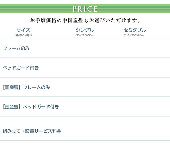Click セミダブル price cell for 【国産畳】ベッドガード付き row
The height and width of the screenshot is (146, 170).
tap(135, 107)
